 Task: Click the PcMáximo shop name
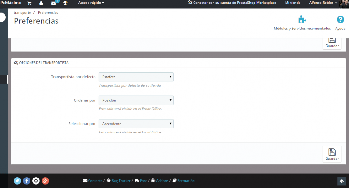coord(11,3)
